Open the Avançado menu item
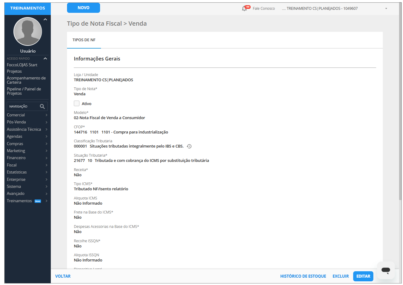This screenshot has height=285, width=403. (27, 193)
